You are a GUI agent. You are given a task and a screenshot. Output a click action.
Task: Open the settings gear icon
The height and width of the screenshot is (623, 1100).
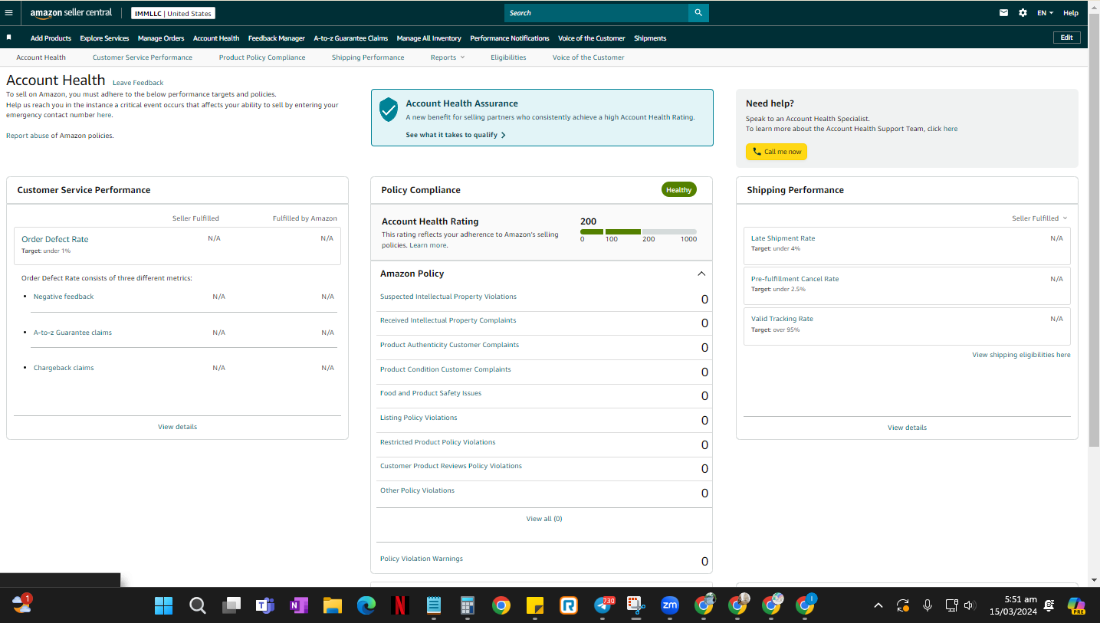[1023, 13]
